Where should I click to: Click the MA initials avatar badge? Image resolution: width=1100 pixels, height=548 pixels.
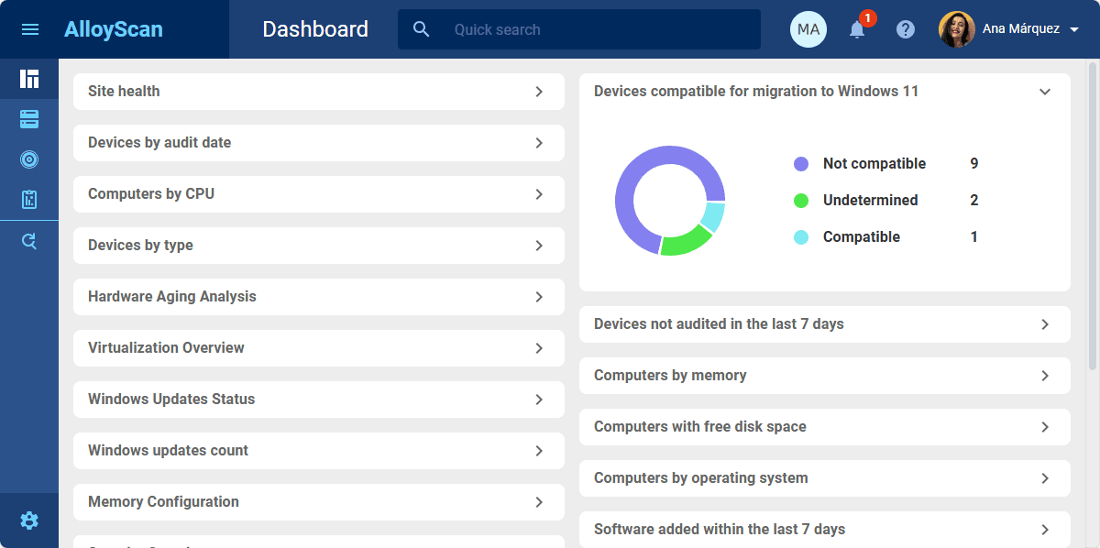pos(808,29)
